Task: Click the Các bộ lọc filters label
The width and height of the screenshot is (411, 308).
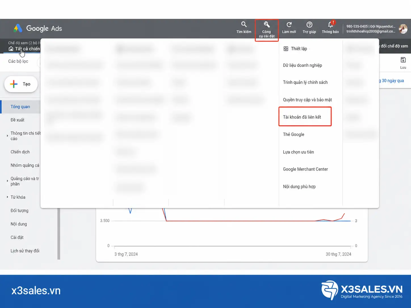Action: (x=18, y=61)
